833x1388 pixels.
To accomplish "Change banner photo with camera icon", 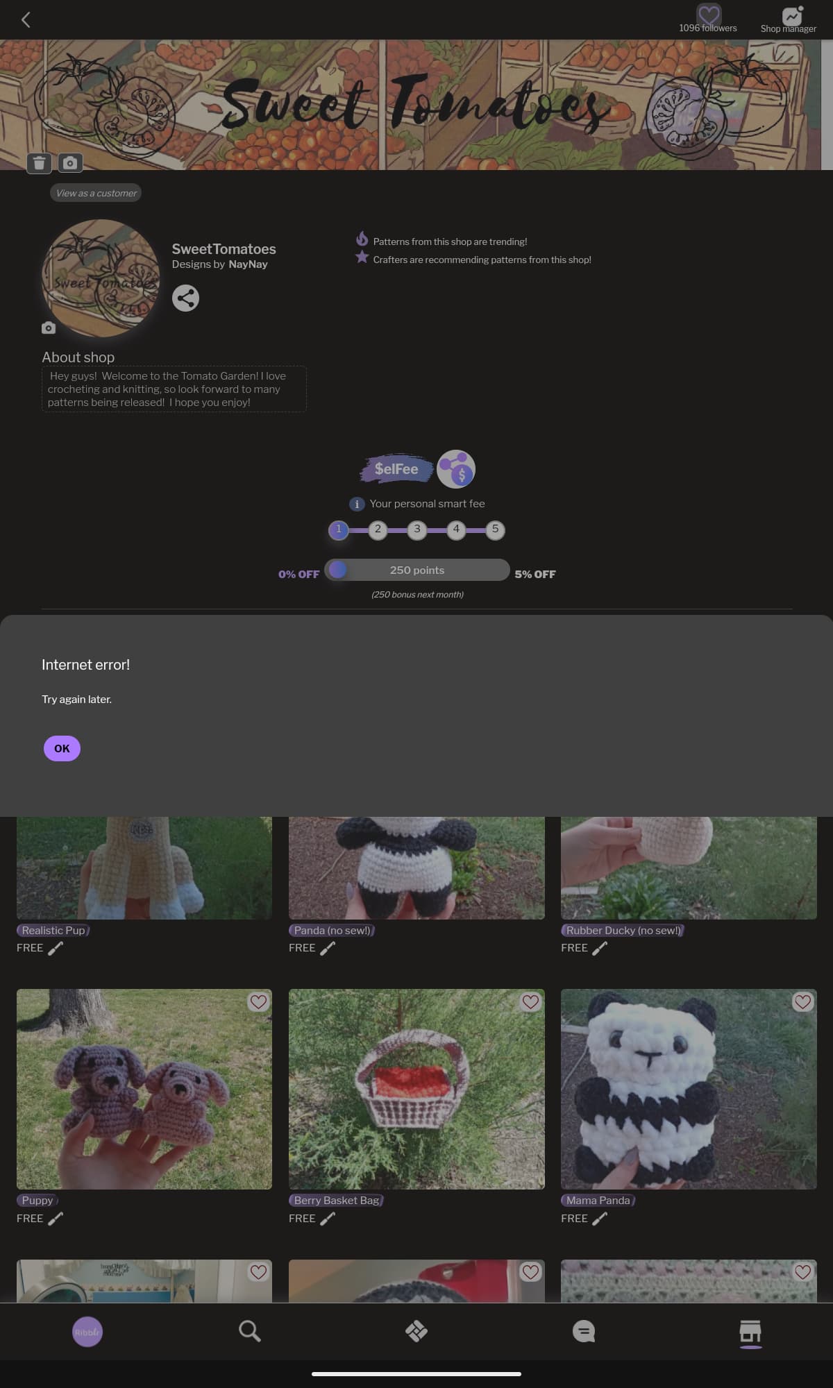I will pyautogui.click(x=70, y=163).
